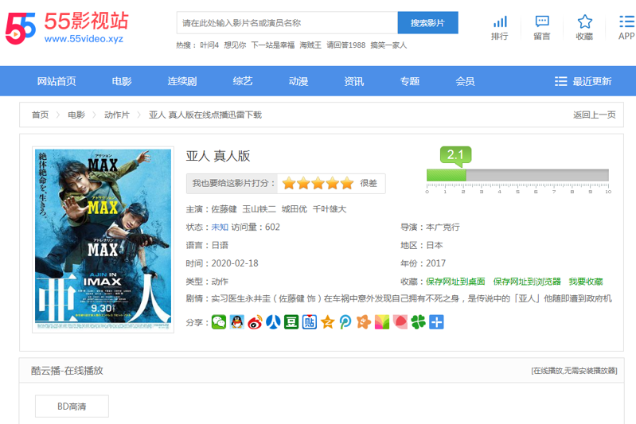Viewport: 636px width, 424px height.
Task: Rate the movie with fourth star
Action: point(333,183)
